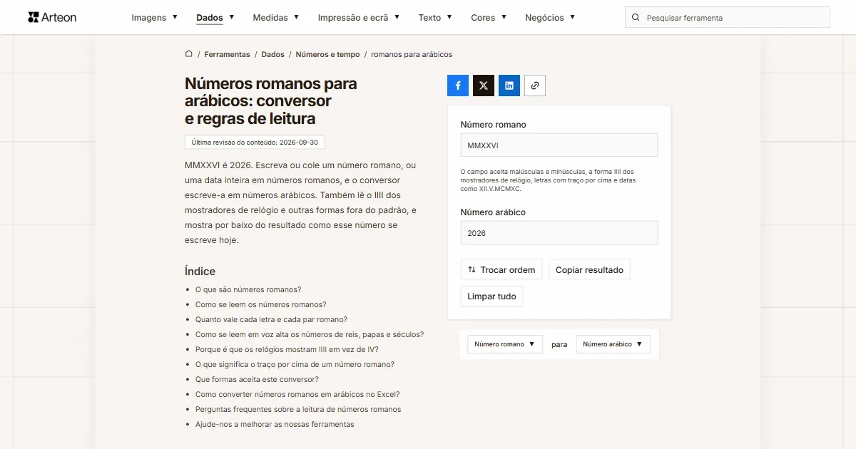
Task: Open Impressão e ecrã menu
Action: coord(359,18)
